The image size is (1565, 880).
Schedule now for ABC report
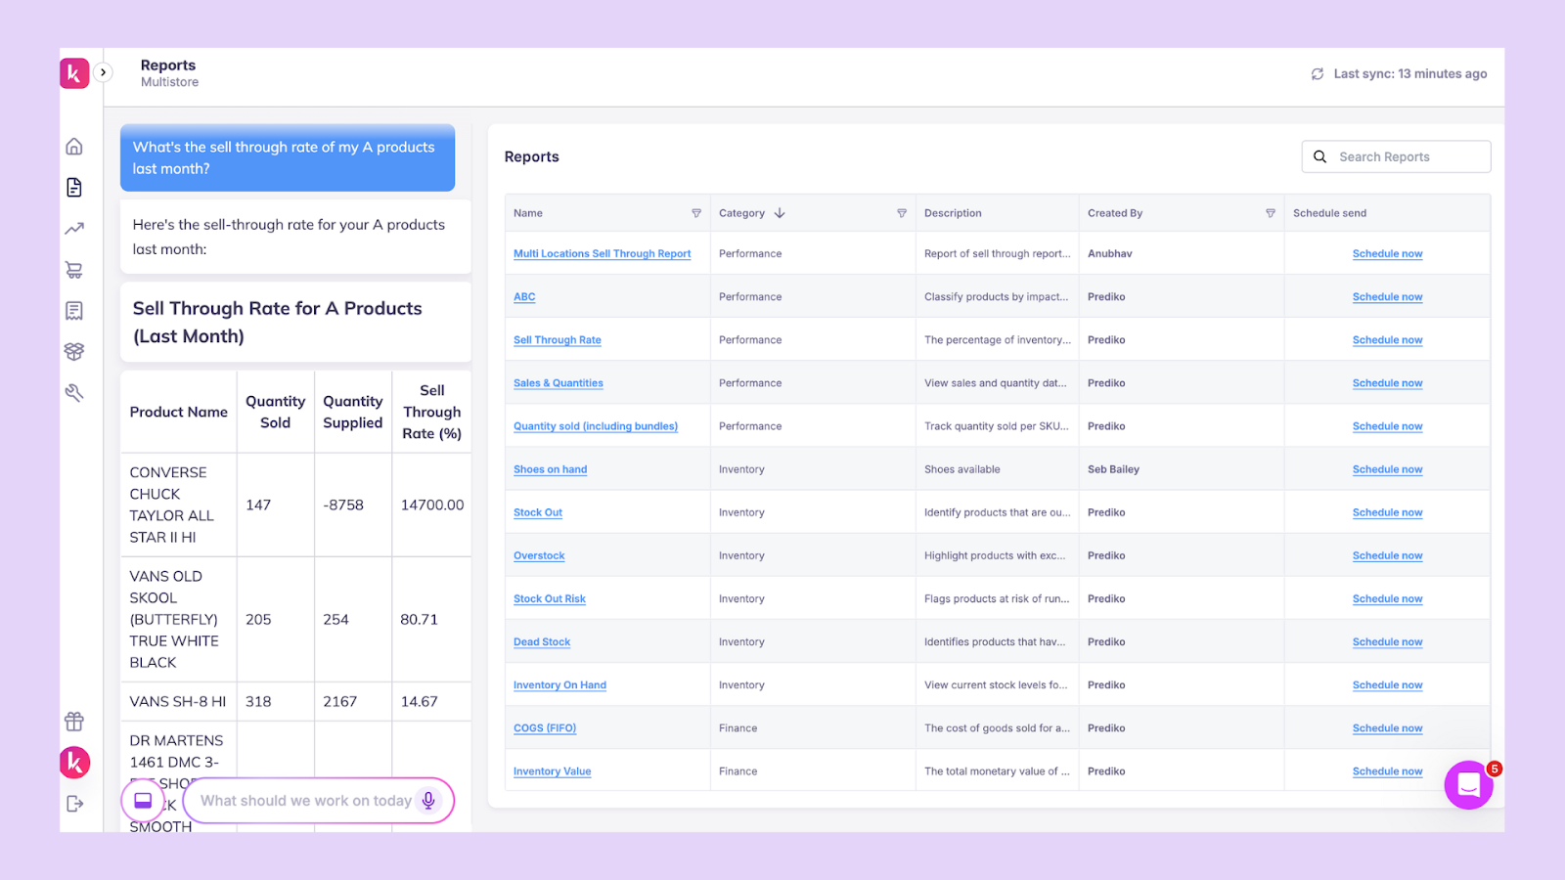(1387, 297)
